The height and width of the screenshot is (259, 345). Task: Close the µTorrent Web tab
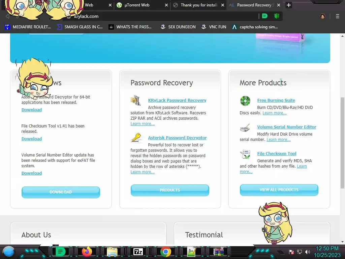click(166, 5)
